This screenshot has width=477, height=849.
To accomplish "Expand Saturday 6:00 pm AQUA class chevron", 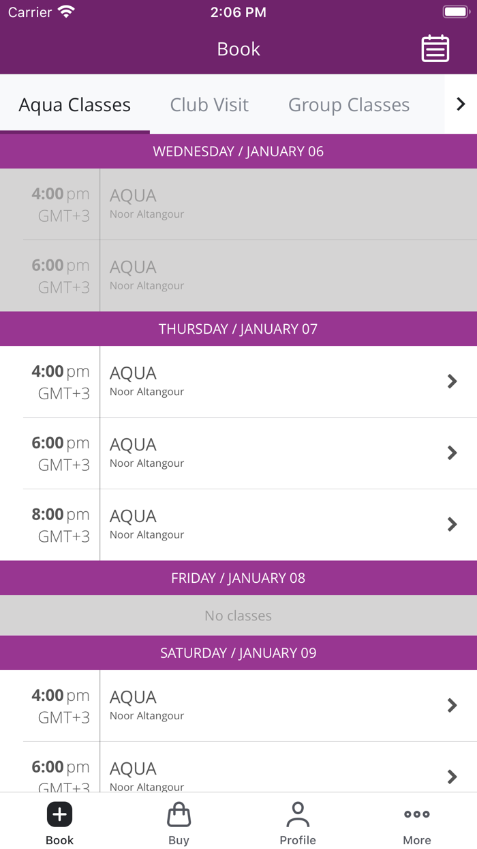I will 452,777.
